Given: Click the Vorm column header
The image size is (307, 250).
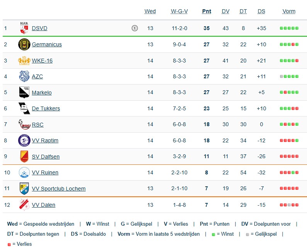Looking at the screenshot, I should 289,11.
